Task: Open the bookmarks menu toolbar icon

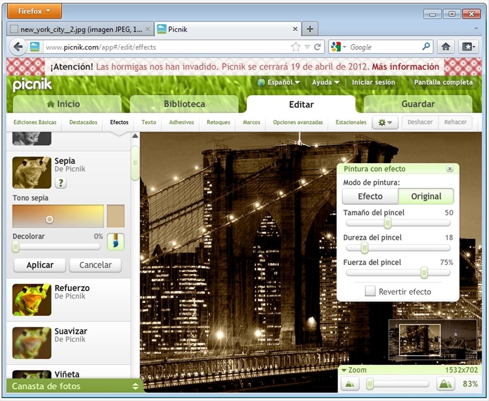Action: pyautogui.click(x=469, y=47)
